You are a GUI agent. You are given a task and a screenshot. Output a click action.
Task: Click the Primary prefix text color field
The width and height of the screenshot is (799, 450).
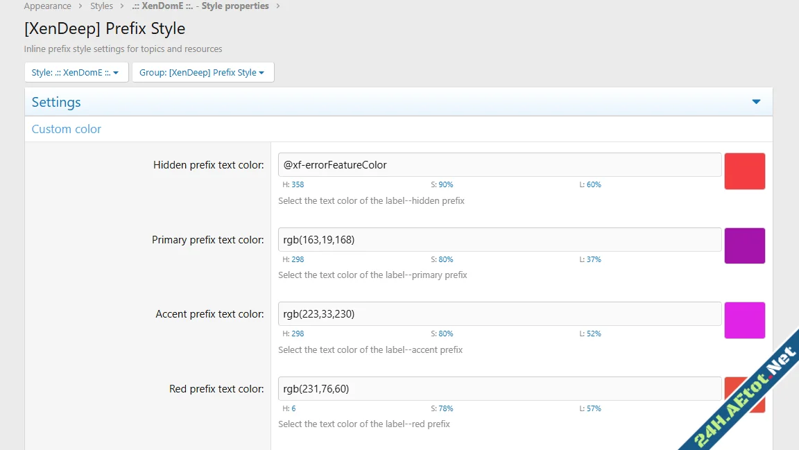499,240
